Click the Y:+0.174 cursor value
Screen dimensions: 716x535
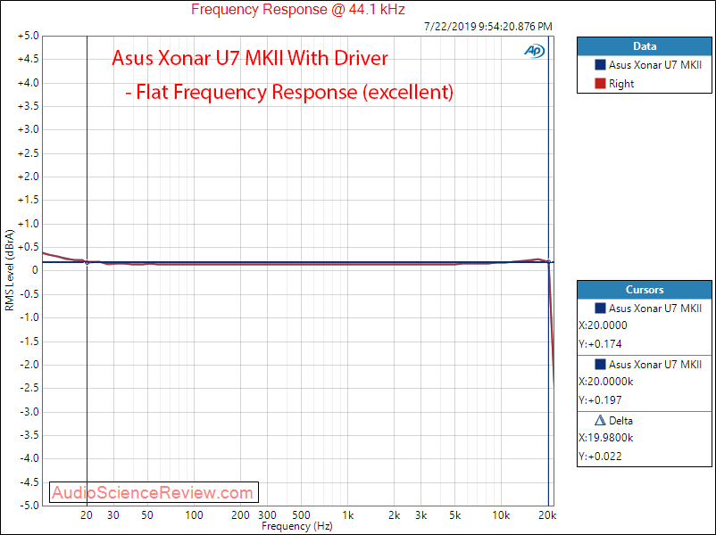(600, 344)
